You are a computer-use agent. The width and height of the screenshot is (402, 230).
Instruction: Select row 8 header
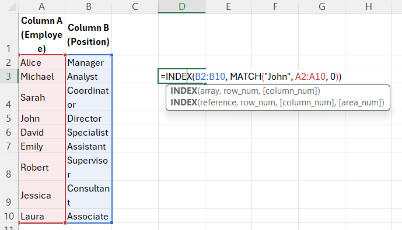pyautogui.click(x=9, y=167)
